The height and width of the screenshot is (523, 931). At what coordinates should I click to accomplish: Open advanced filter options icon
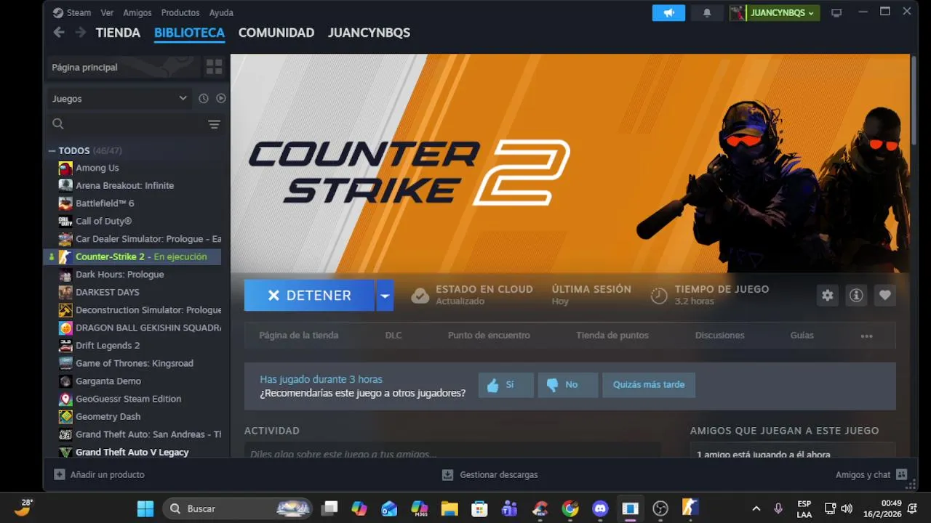coord(214,124)
